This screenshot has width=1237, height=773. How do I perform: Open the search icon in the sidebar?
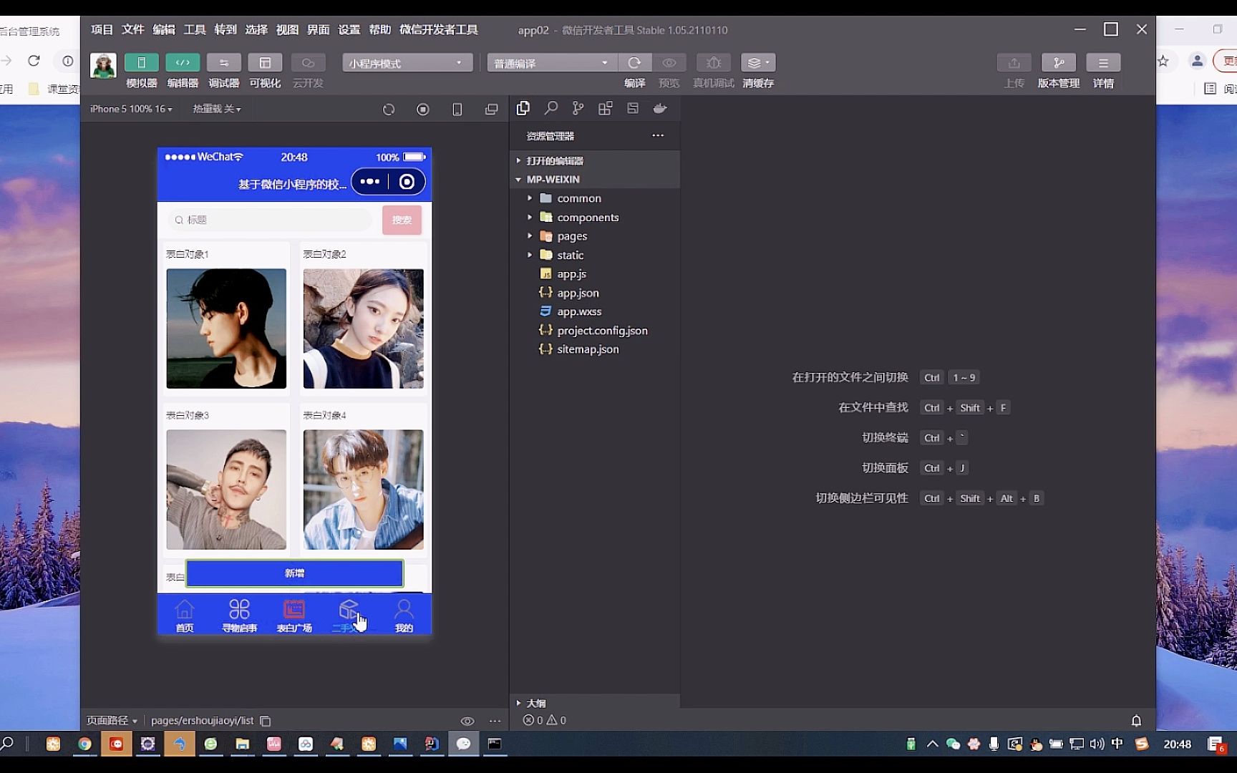(x=551, y=108)
